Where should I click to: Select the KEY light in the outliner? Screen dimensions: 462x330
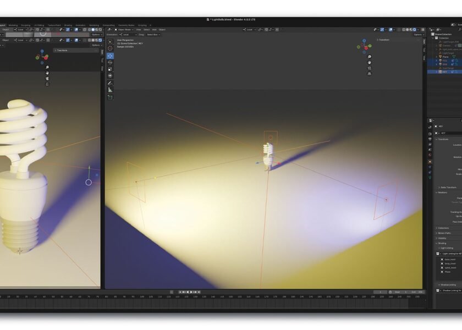(x=444, y=71)
